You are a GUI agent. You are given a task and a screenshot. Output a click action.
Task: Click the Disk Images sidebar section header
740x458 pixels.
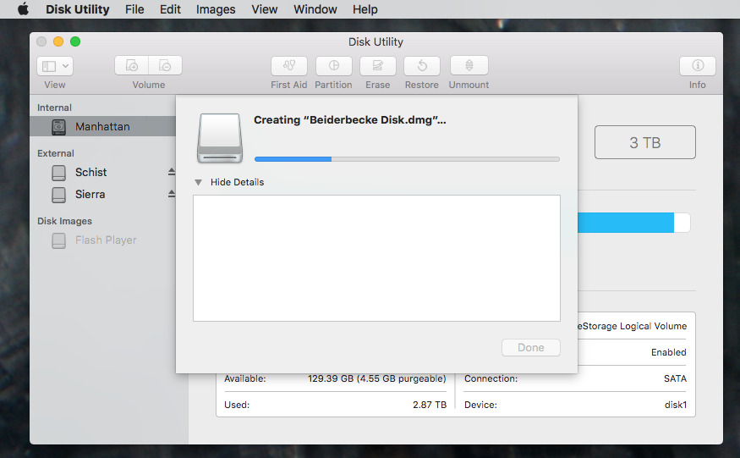coord(64,221)
